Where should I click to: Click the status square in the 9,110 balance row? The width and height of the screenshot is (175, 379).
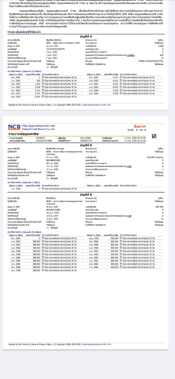coord(121,90)
